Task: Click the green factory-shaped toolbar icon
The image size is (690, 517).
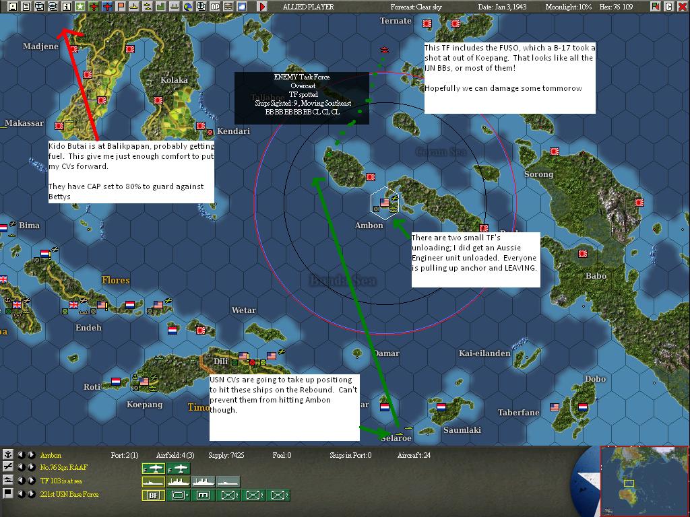Action: (x=160, y=7)
